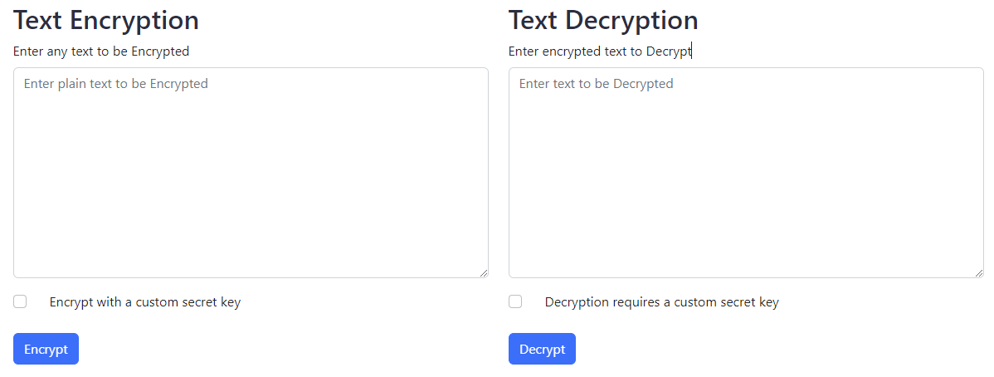Select the Text Encryption heading
This screenshot has width=994, height=377.
coord(106,20)
